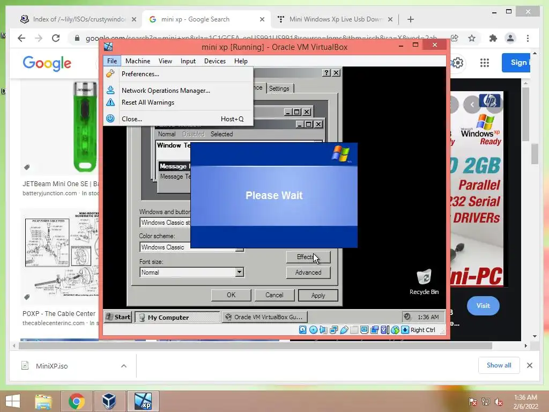Open Google apps grid icon

click(x=485, y=63)
